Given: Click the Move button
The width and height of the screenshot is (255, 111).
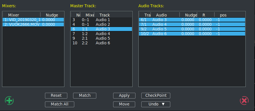Looking at the screenshot, I should [124, 104].
